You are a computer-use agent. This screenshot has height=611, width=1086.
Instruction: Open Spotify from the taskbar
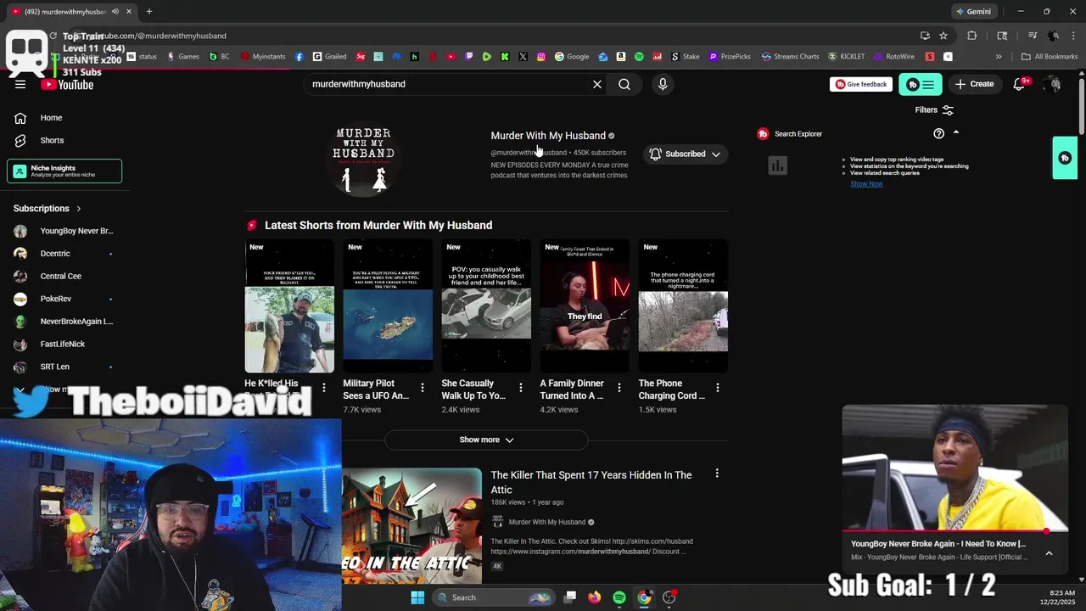(x=619, y=597)
